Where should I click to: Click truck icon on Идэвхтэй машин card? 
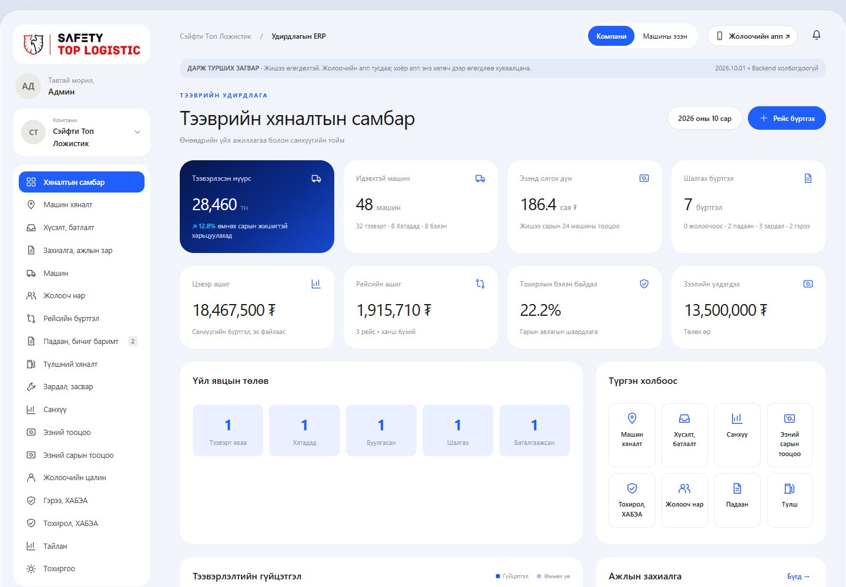point(480,178)
